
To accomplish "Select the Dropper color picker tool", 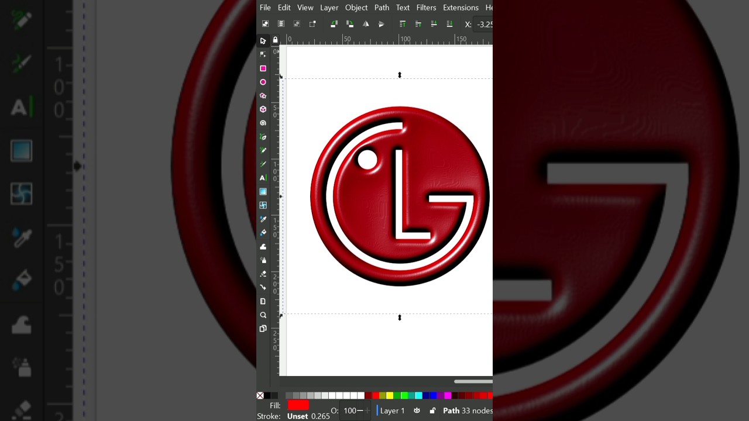I will pos(263,219).
